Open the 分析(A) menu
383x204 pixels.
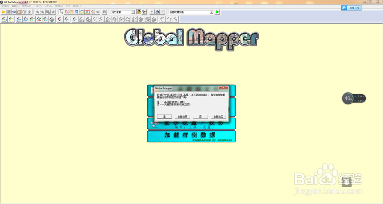(48, 6)
